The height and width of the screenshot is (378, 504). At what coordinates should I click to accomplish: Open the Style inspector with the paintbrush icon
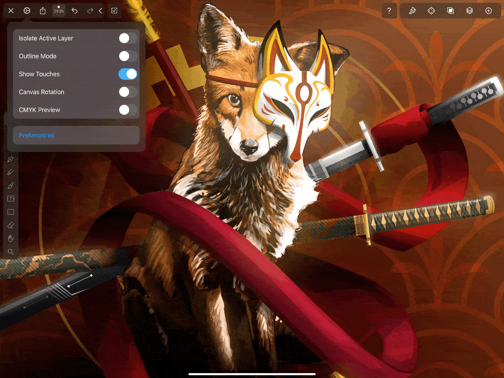[412, 11]
